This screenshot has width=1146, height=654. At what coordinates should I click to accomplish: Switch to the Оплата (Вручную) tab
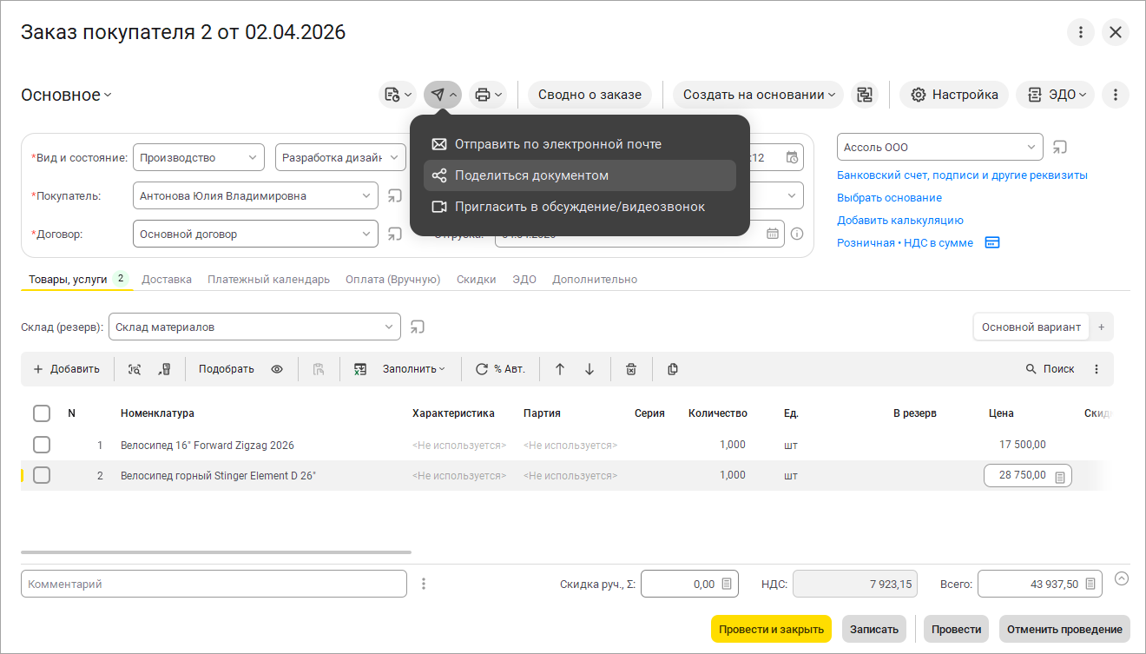click(x=393, y=280)
